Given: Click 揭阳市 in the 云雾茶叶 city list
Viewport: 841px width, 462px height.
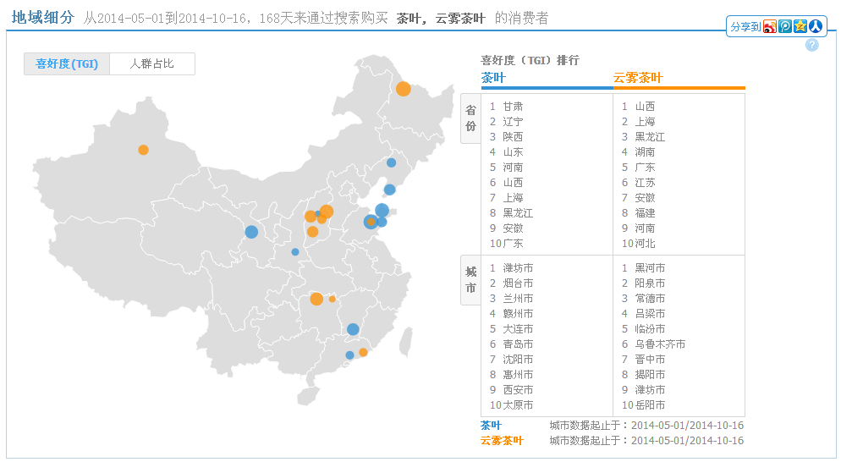Looking at the screenshot, I should click(x=650, y=375).
